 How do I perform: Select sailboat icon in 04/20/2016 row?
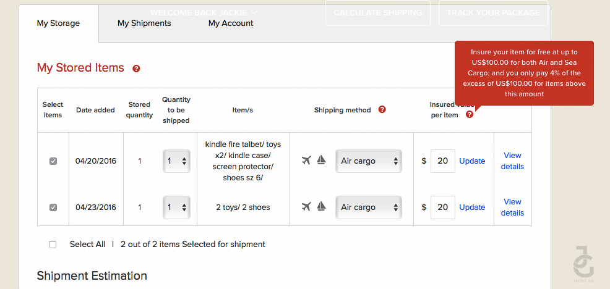pyautogui.click(x=321, y=160)
